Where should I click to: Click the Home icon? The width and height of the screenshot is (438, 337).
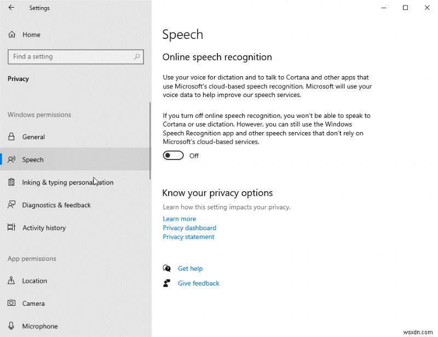click(11, 34)
